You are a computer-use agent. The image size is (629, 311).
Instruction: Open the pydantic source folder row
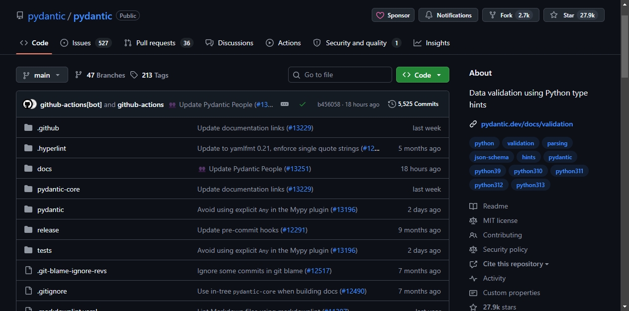[232, 209]
